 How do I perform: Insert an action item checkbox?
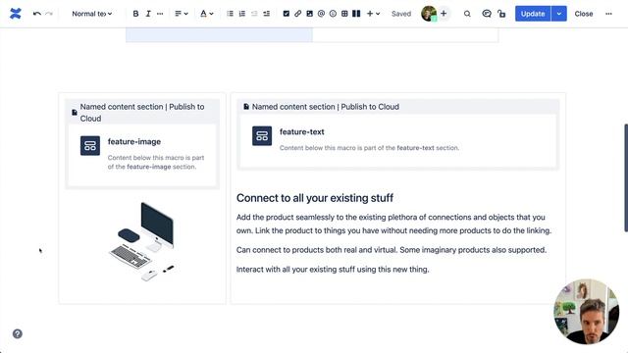click(286, 14)
